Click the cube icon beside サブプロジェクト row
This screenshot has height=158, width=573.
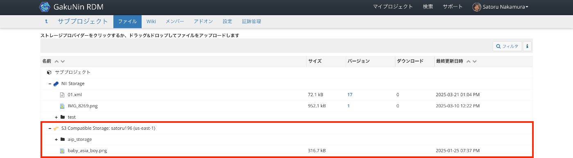coord(50,72)
